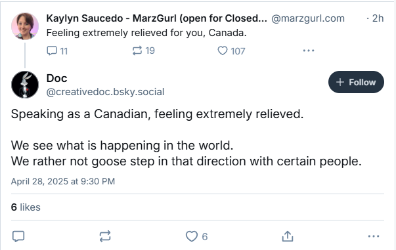Open April 28, 2025 timestamp link

63,181
